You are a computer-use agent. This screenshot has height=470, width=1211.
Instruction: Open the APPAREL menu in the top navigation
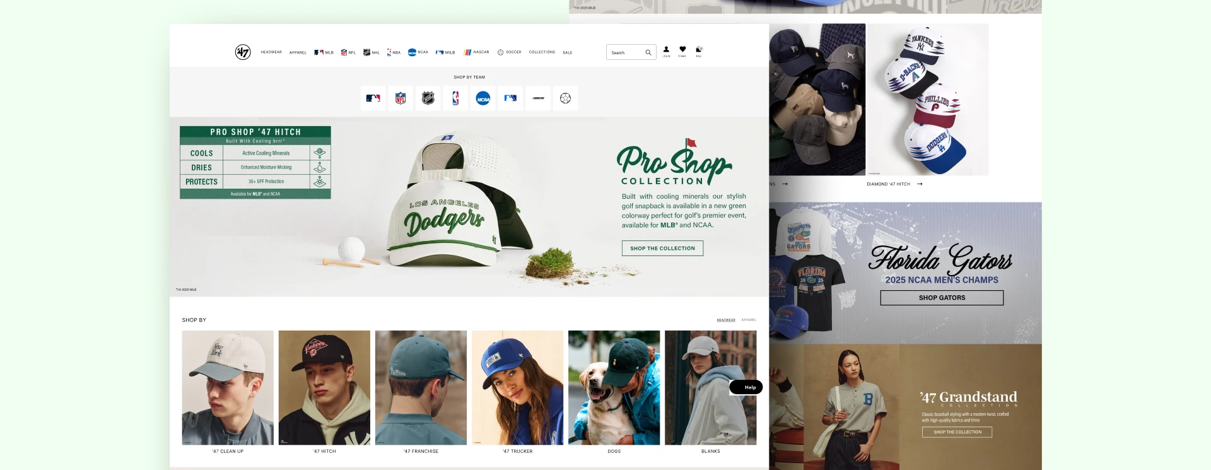pyautogui.click(x=298, y=53)
